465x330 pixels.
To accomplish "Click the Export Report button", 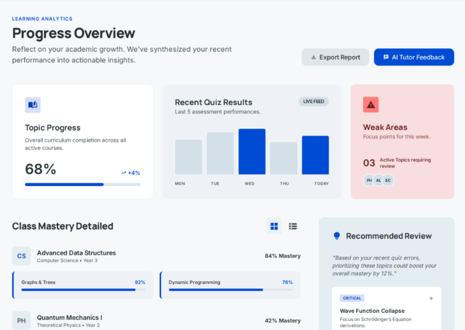I will tap(336, 57).
